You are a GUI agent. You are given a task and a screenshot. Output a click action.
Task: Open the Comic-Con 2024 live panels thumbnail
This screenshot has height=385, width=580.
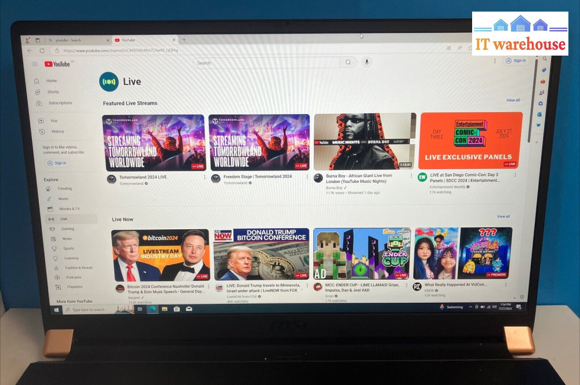click(x=470, y=141)
